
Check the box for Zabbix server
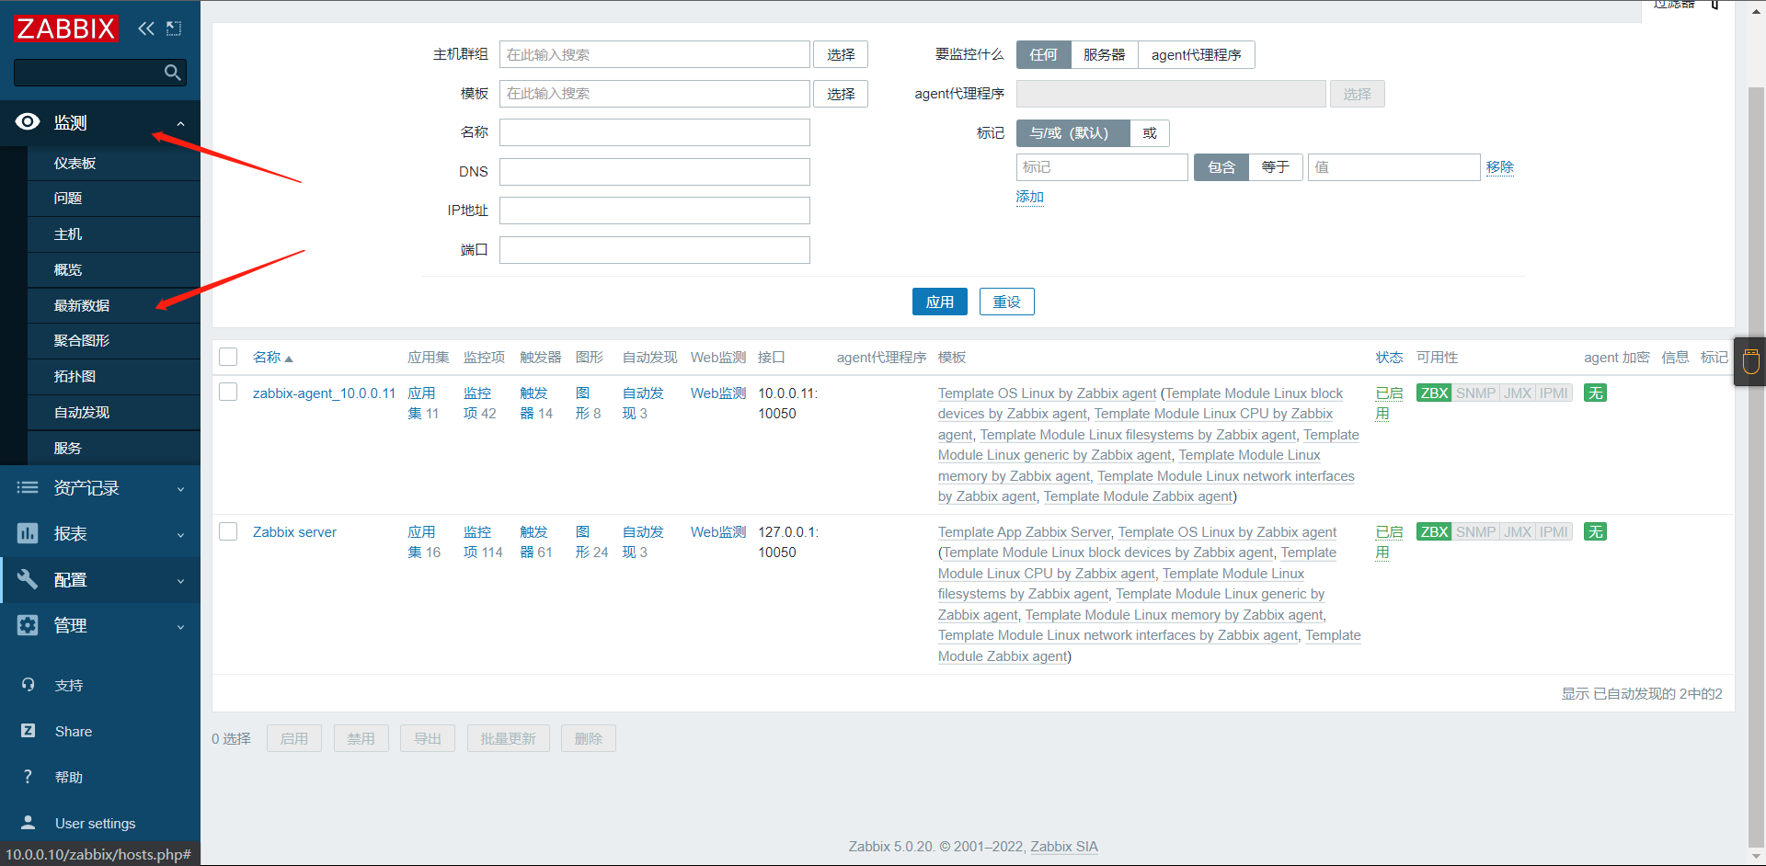[x=228, y=531]
